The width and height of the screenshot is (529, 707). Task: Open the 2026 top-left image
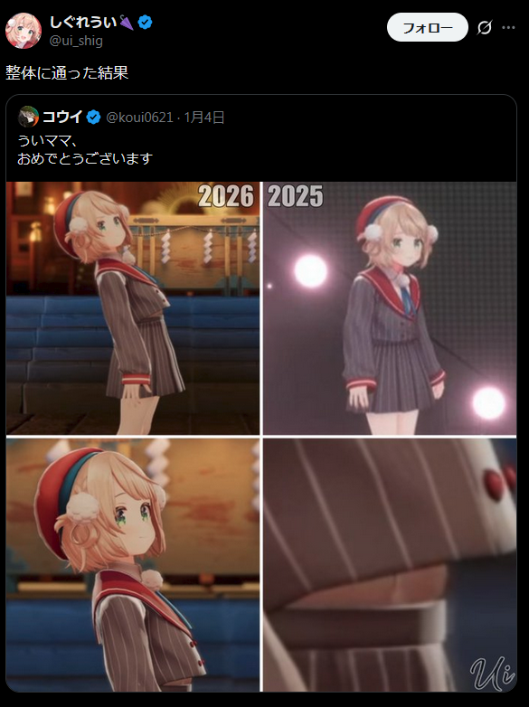133,308
